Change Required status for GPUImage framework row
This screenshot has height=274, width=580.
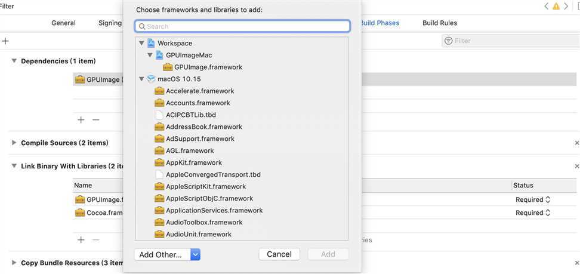pos(533,199)
